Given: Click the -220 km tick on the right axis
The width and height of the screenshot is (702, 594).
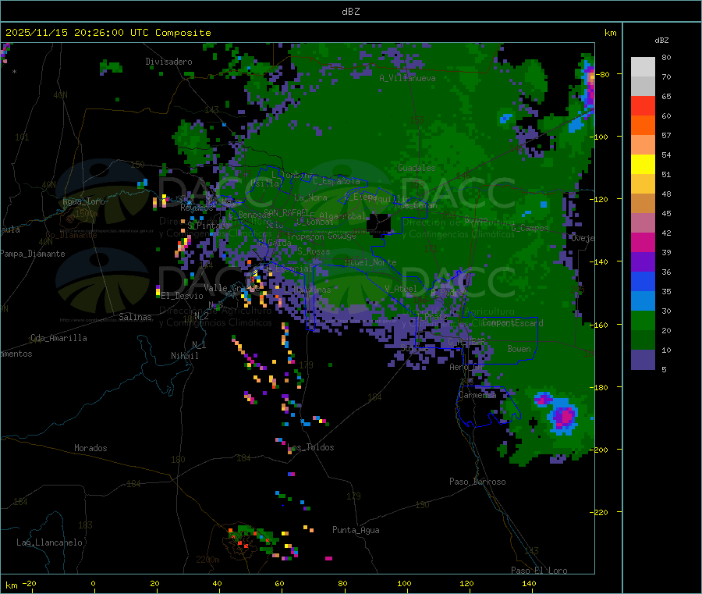Looking at the screenshot, I should (x=600, y=512).
